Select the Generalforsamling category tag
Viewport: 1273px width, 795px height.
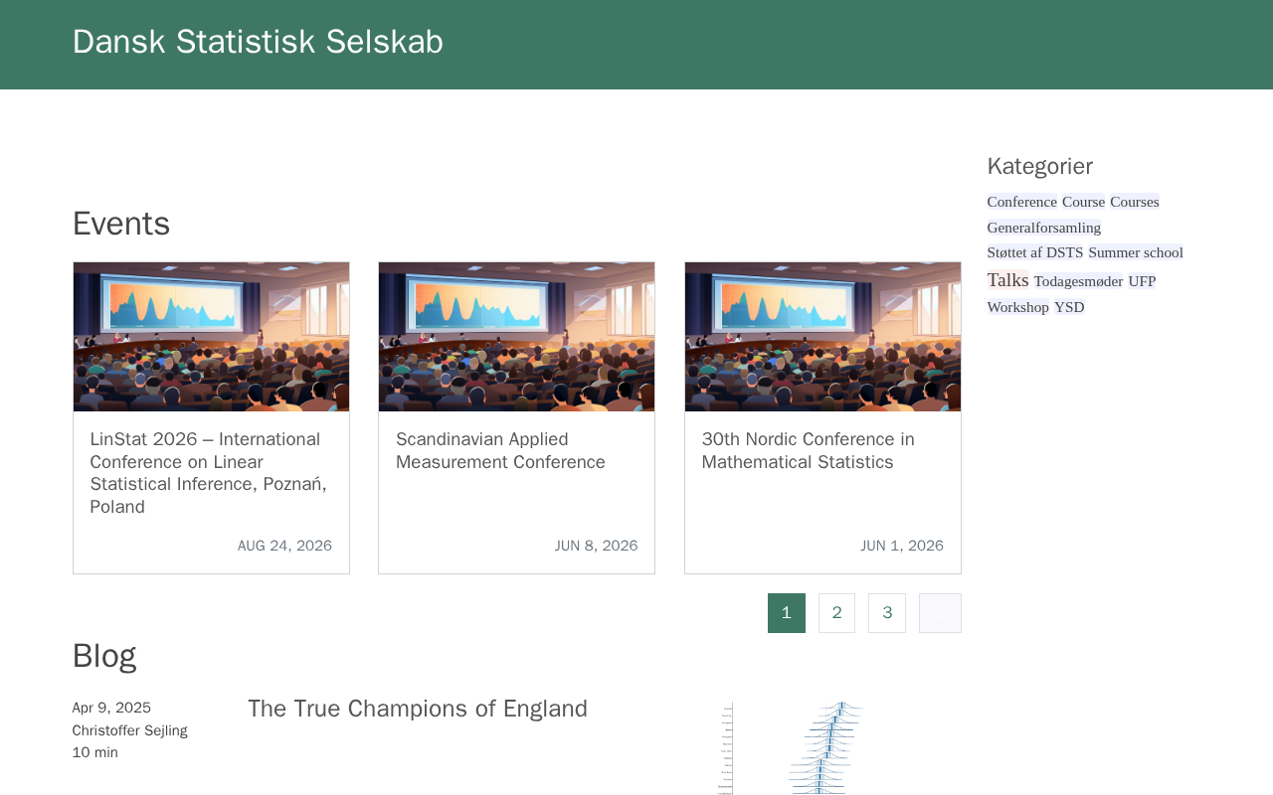pyautogui.click(x=1043, y=228)
